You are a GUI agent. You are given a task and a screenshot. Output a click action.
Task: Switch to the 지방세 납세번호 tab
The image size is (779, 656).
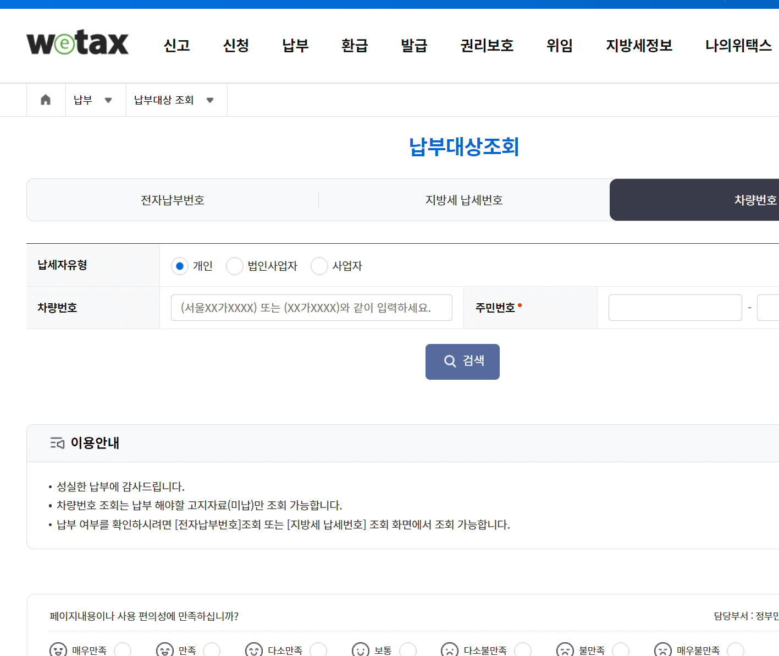tap(463, 200)
